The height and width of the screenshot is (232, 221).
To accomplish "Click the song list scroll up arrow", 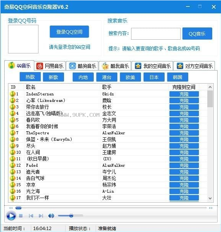I will click(210, 87).
